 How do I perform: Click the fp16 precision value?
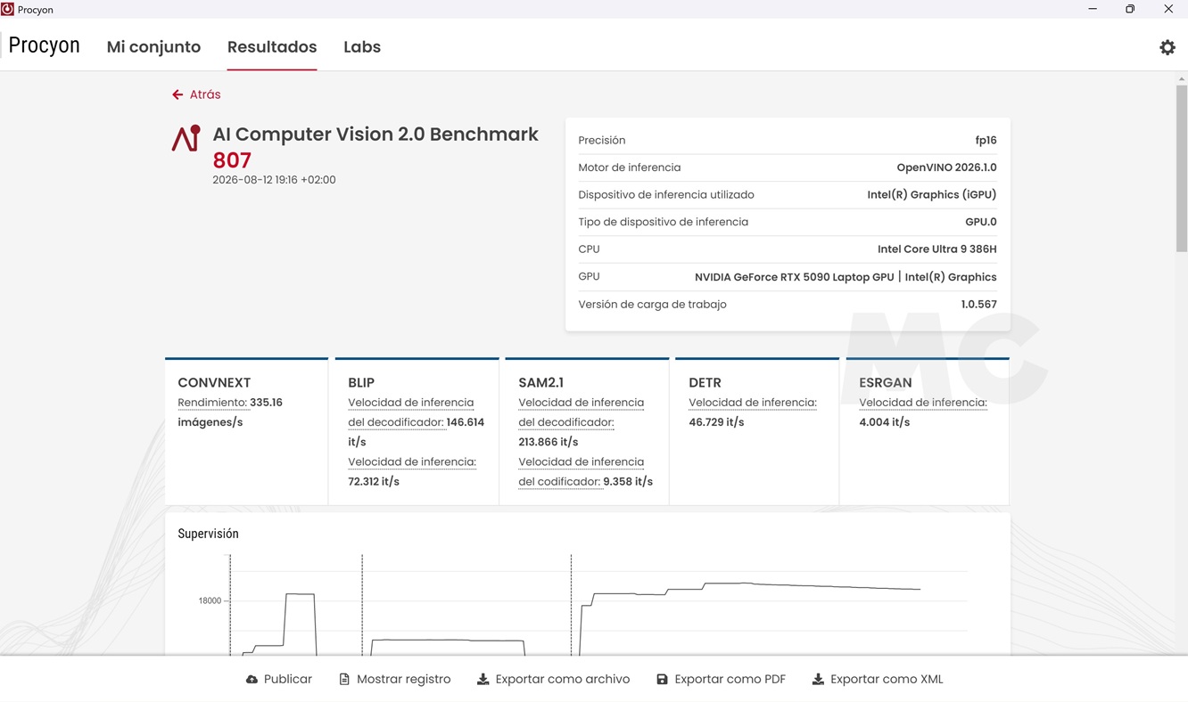[986, 141]
